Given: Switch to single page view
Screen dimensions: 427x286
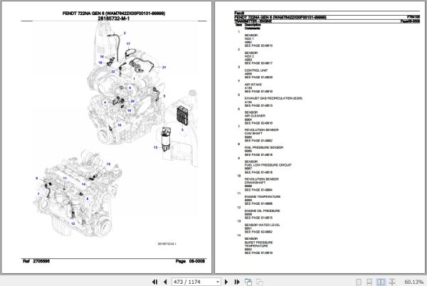Looking at the screenshot, I should click(x=359, y=282).
